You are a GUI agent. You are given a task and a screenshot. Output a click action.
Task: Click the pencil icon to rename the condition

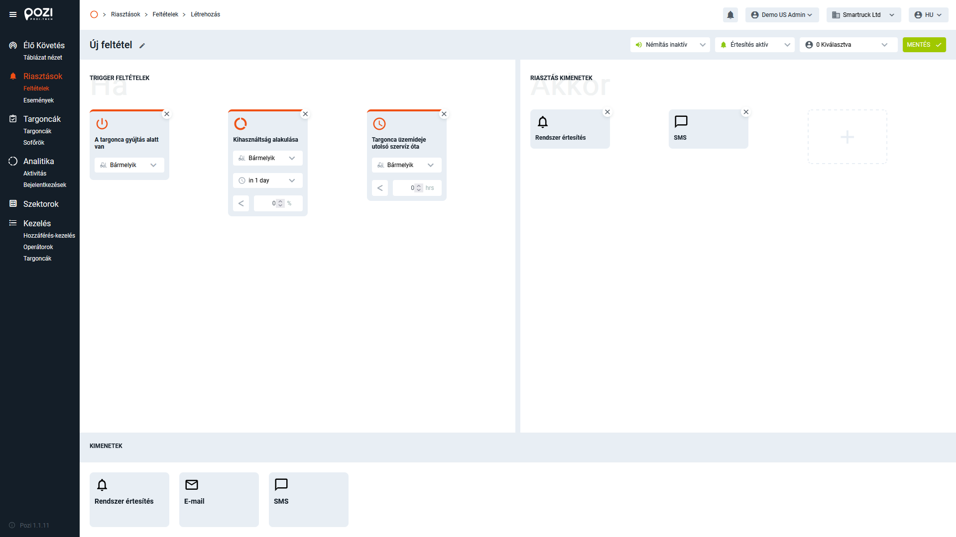(142, 46)
